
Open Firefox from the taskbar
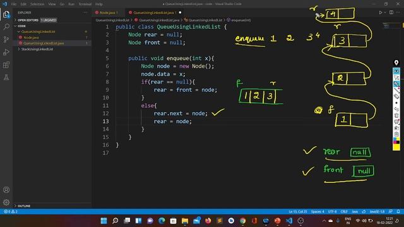pos(208,221)
